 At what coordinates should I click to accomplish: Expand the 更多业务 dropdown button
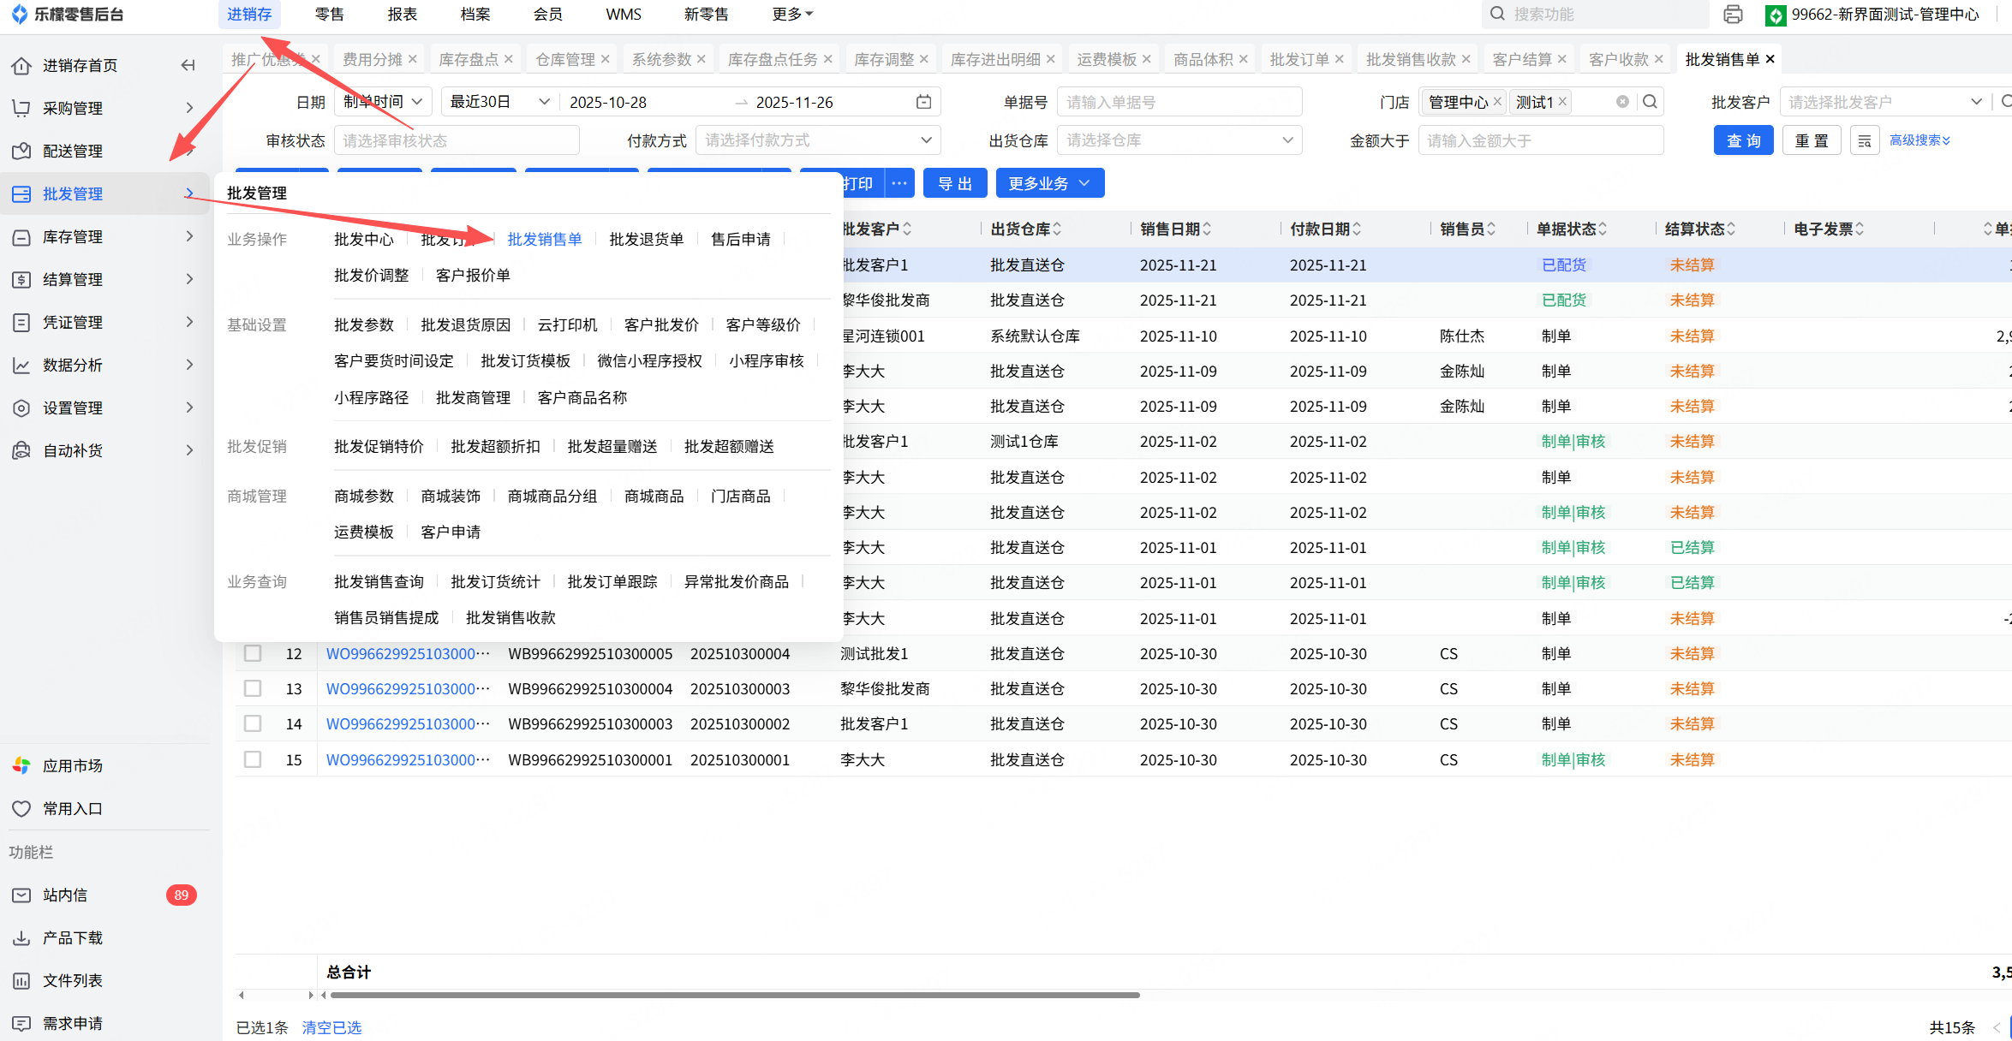point(1049,183)
